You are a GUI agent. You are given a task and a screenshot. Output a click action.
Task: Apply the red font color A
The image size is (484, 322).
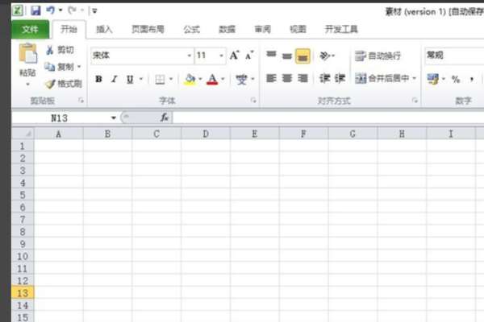(x=212, y=79)
